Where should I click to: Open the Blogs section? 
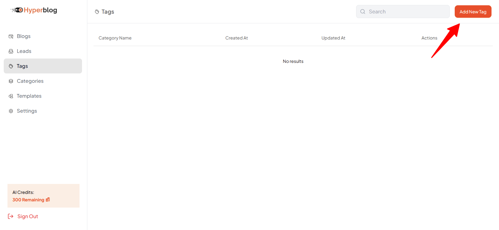coord(43,36)
